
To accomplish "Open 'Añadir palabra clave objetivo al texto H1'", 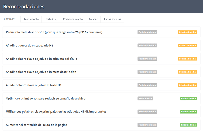I will click(x=34, y=85).
